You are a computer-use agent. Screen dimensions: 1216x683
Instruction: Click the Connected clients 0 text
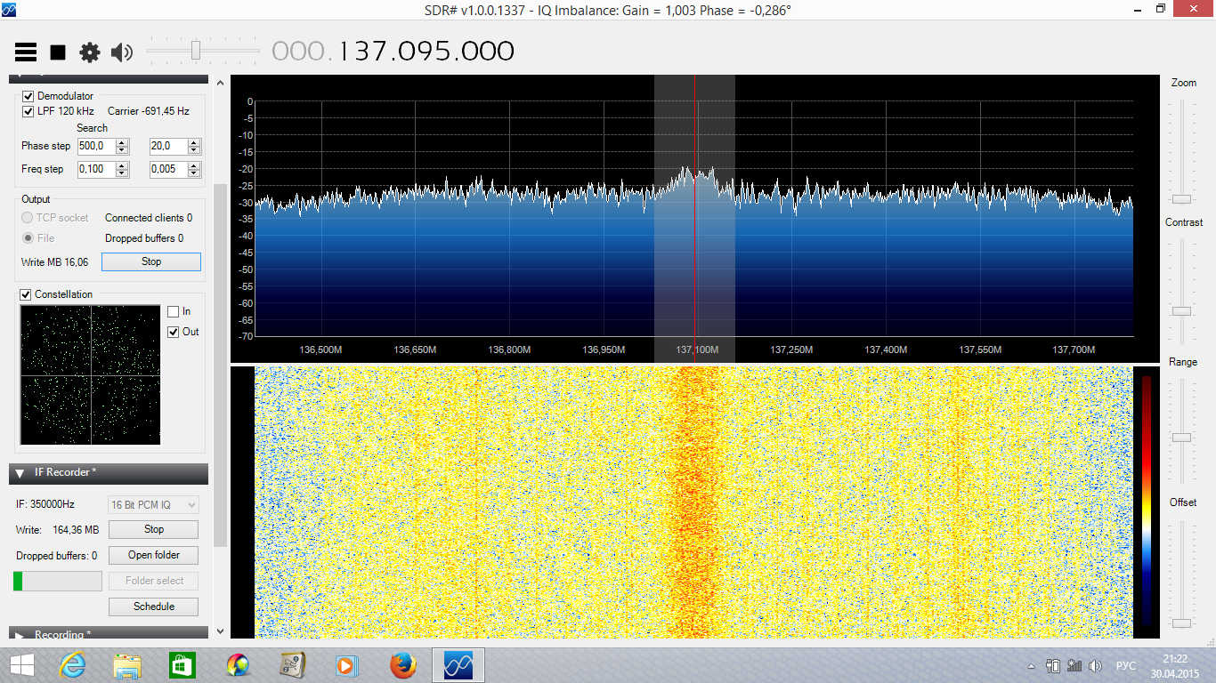click(149, 218)
